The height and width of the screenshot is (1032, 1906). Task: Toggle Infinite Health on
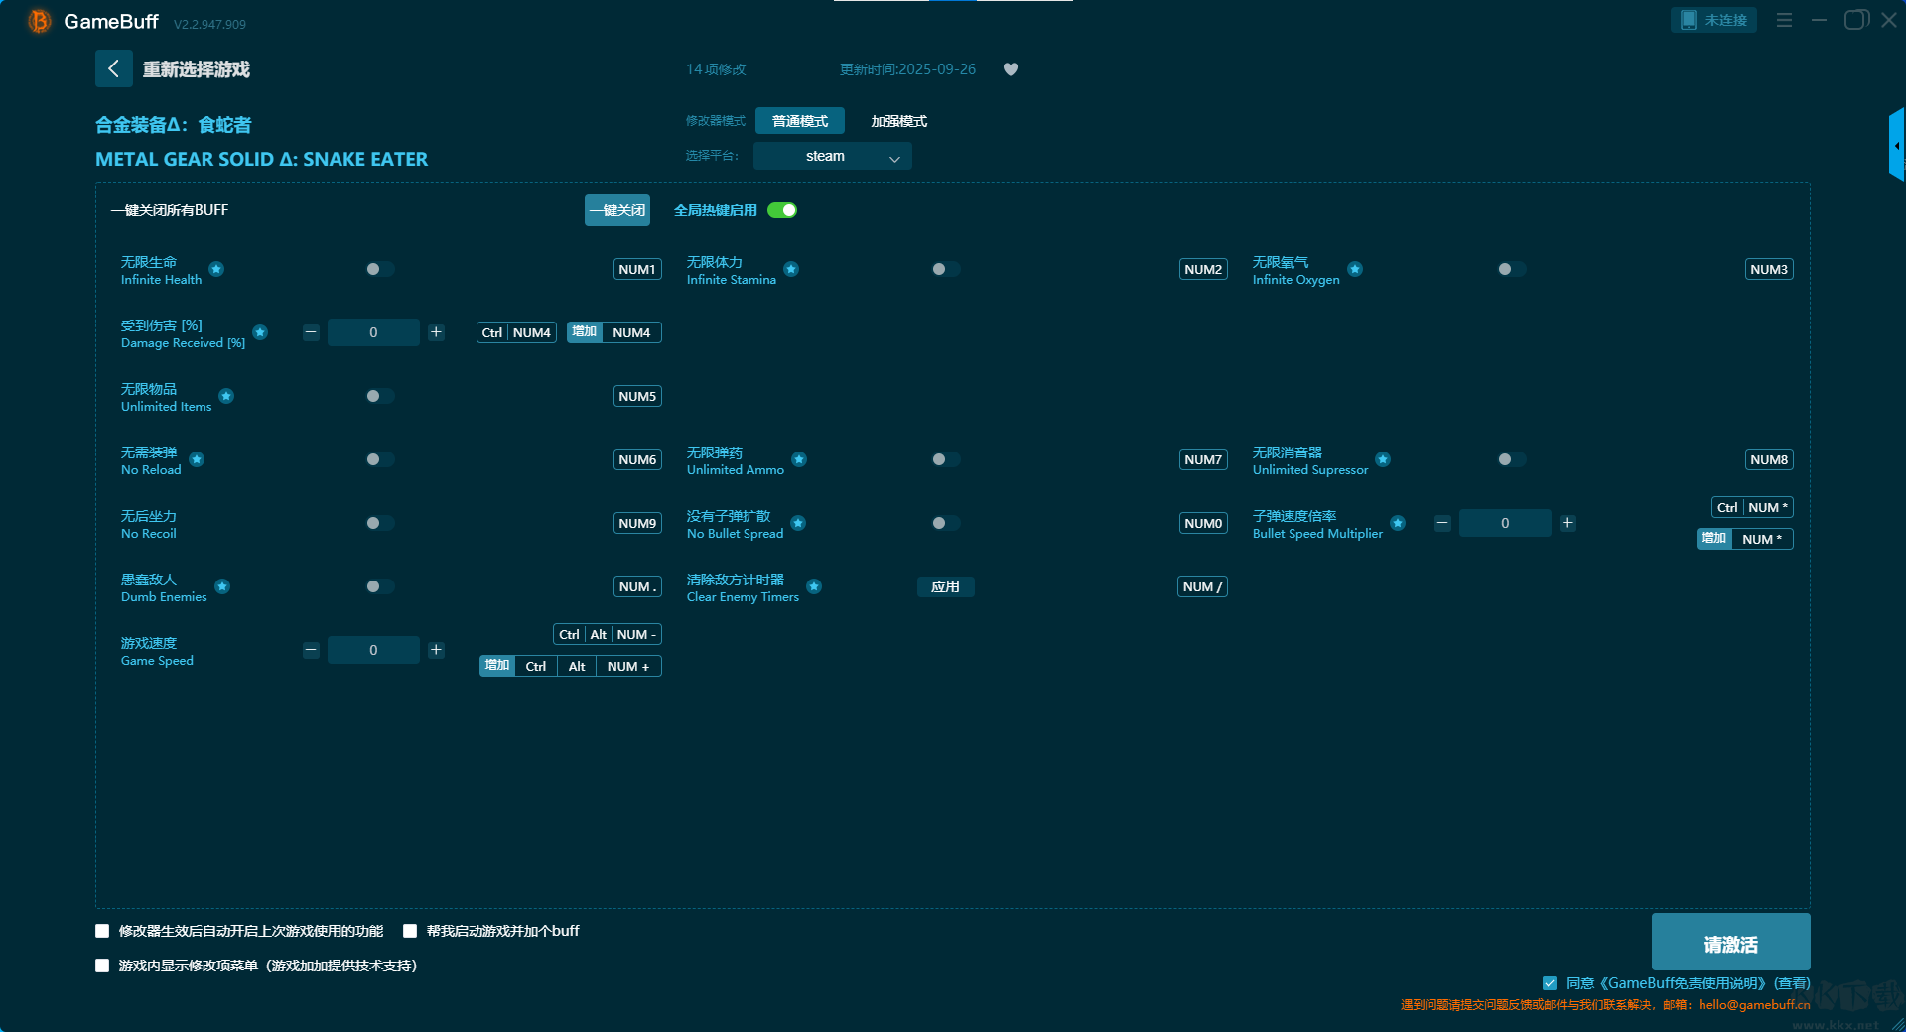379,269
